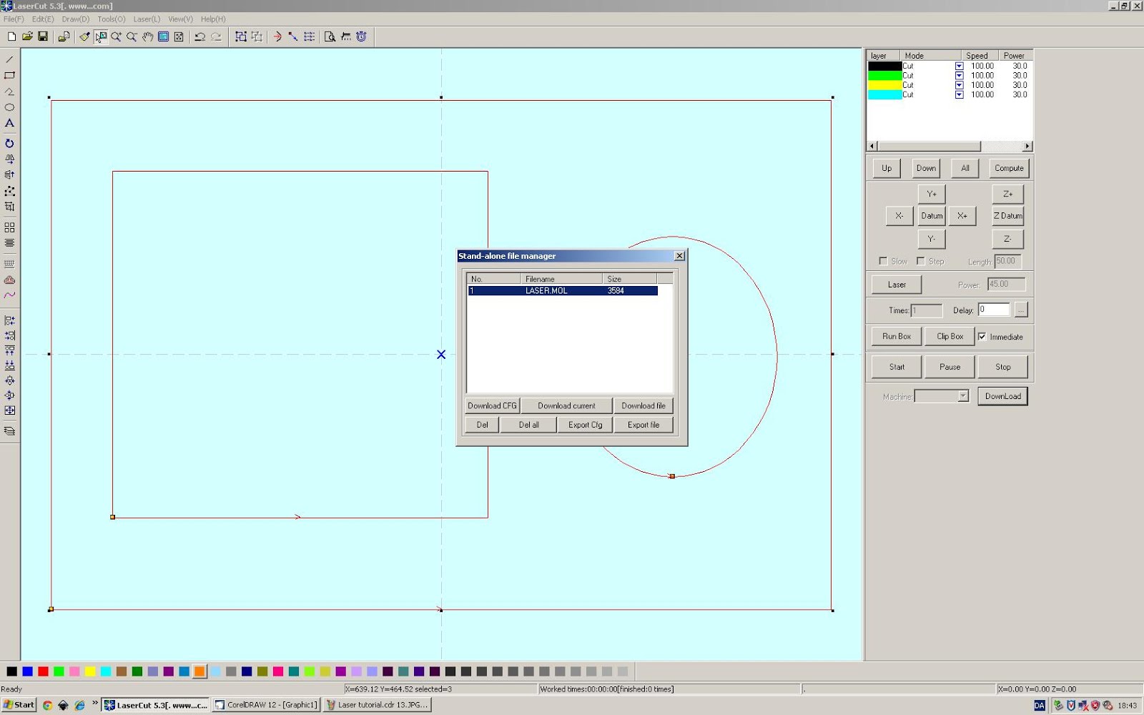
Task: Pick the red color swatch in palette
Action: 43,671
